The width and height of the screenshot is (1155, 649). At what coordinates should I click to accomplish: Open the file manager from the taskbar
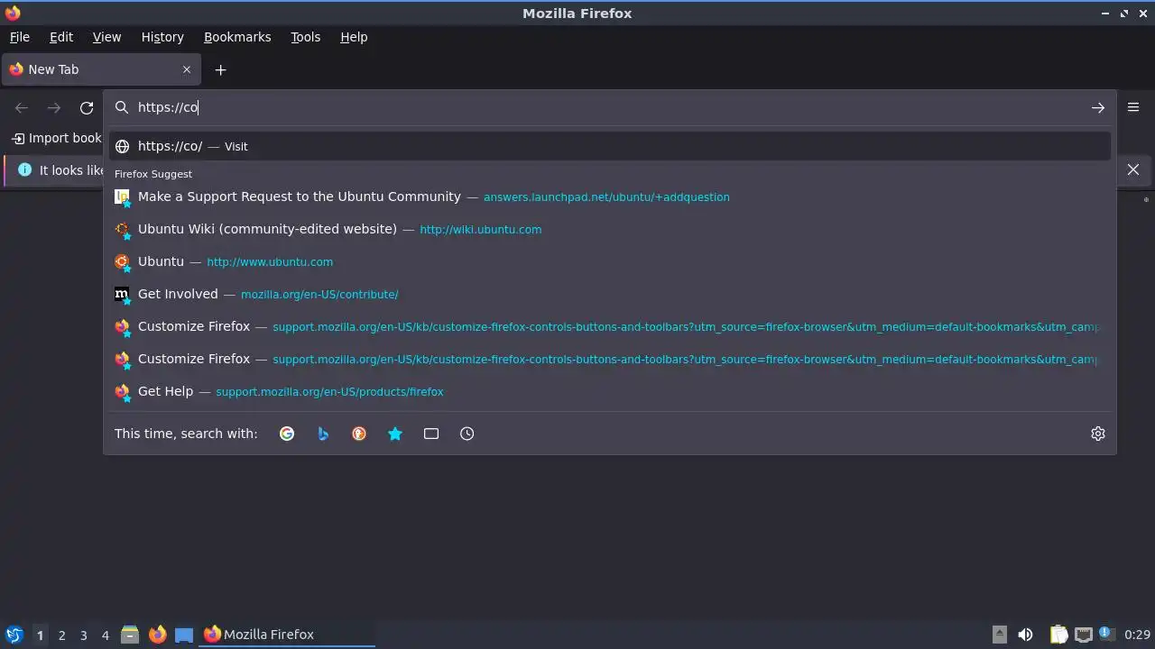pos(130,635)
